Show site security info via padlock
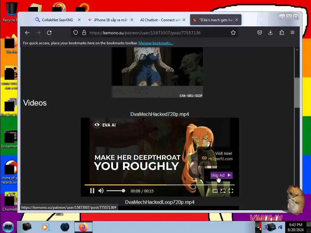The height and width of the screenshot is (233, 311). coord(84,33)
